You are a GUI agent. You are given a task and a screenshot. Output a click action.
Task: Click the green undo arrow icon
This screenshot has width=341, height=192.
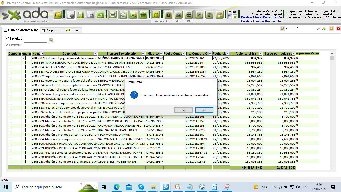101,14
